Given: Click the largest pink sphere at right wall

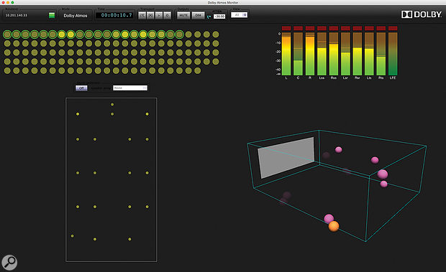Looking at the screenshot, I should 383,174.
